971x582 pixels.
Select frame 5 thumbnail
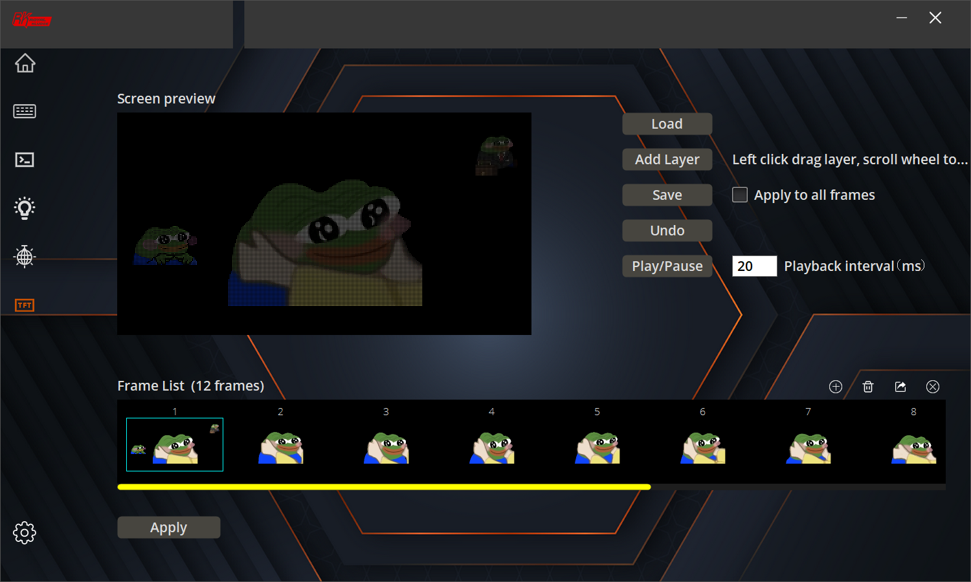(x=597, y=447)
